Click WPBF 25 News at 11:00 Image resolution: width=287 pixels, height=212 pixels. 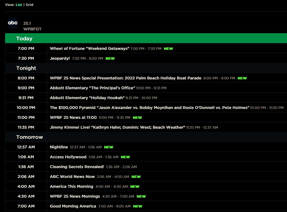(73, 117)
